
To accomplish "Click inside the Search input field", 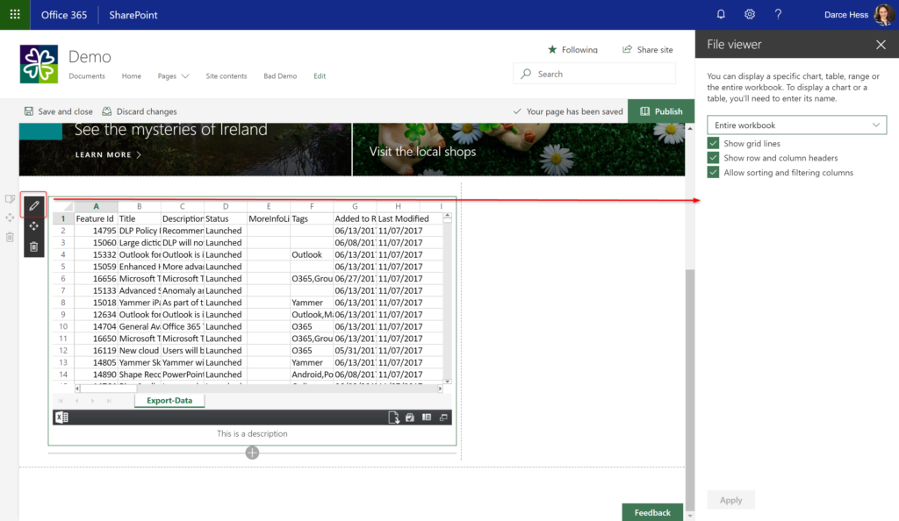I will coord(594,74).
